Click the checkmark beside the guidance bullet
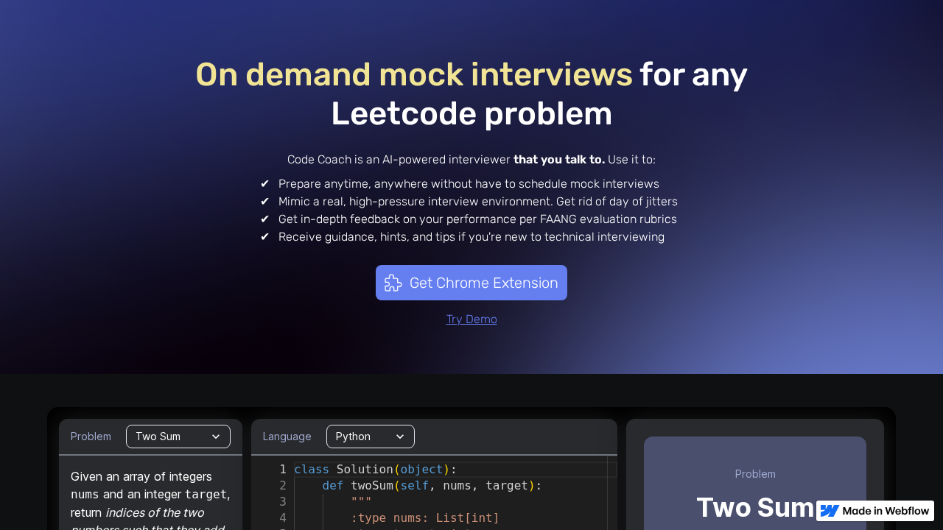The height and width of the screenshot is (530, 943). point(265,236)
